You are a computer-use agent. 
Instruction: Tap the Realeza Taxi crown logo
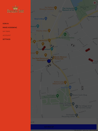click(15, 9)
